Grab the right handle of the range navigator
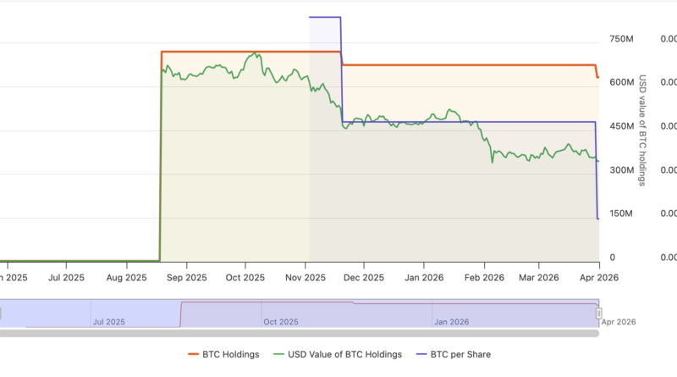Screen dimensions: 677x377 [x=598, y=313]
